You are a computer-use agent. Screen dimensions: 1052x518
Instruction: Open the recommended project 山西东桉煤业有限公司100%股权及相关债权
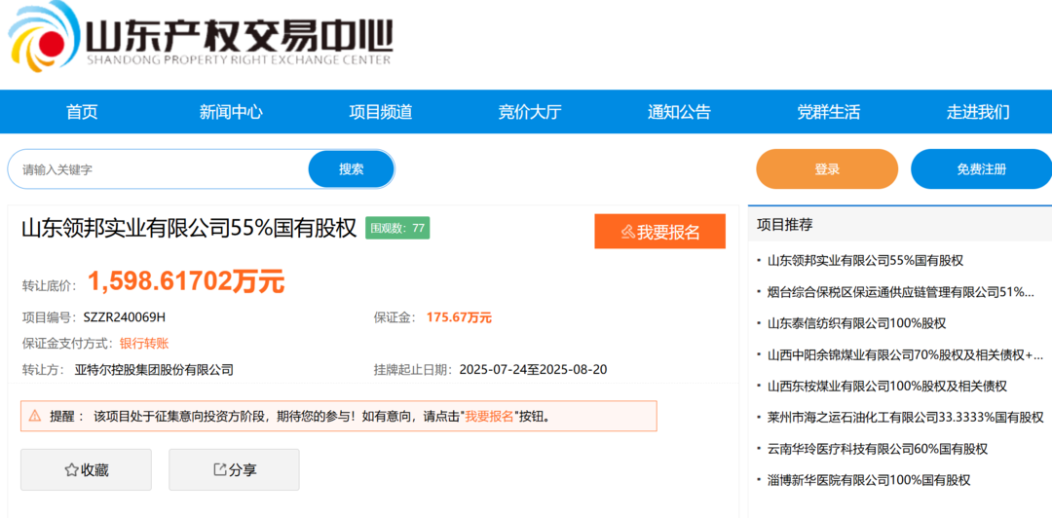tap(887, 386)
